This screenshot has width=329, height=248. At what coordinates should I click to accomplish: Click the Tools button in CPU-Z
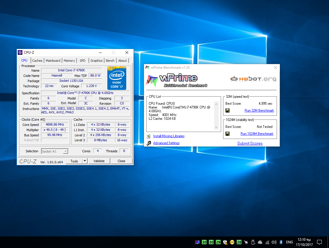(x=74, y=161)
